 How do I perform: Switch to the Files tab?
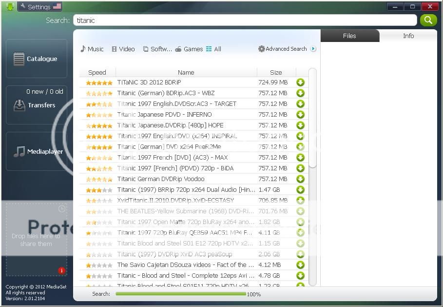[x=349, y=36]
